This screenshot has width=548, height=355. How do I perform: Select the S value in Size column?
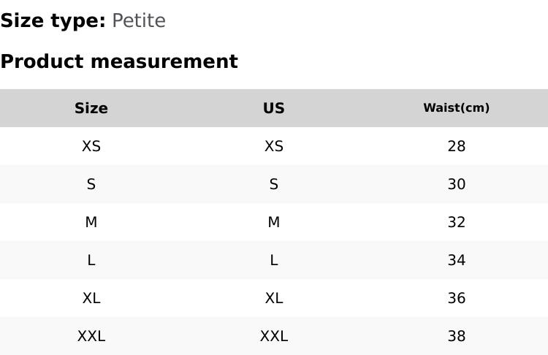[x=91, y=184]
